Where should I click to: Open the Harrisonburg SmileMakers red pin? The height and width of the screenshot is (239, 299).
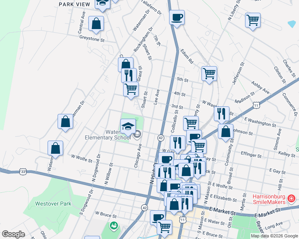point(291,199)
